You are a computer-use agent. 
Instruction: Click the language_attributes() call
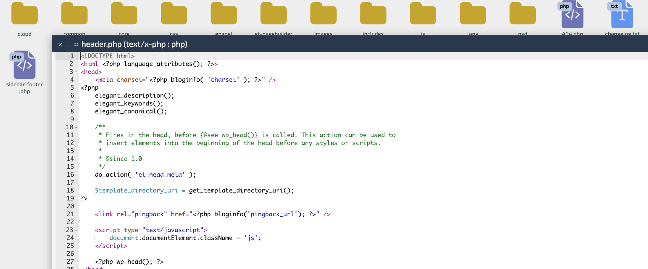pyautogui.click(x=163, y=64)
